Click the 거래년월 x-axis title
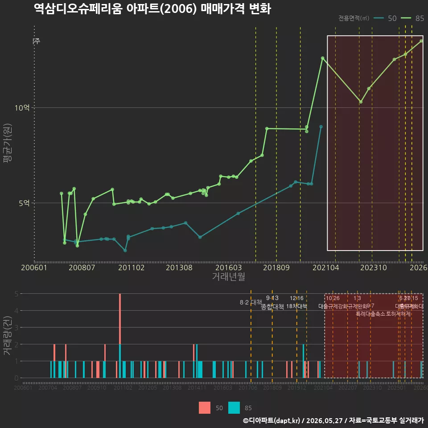This screenshot has height=428, width=428. [x=228, y=276]
